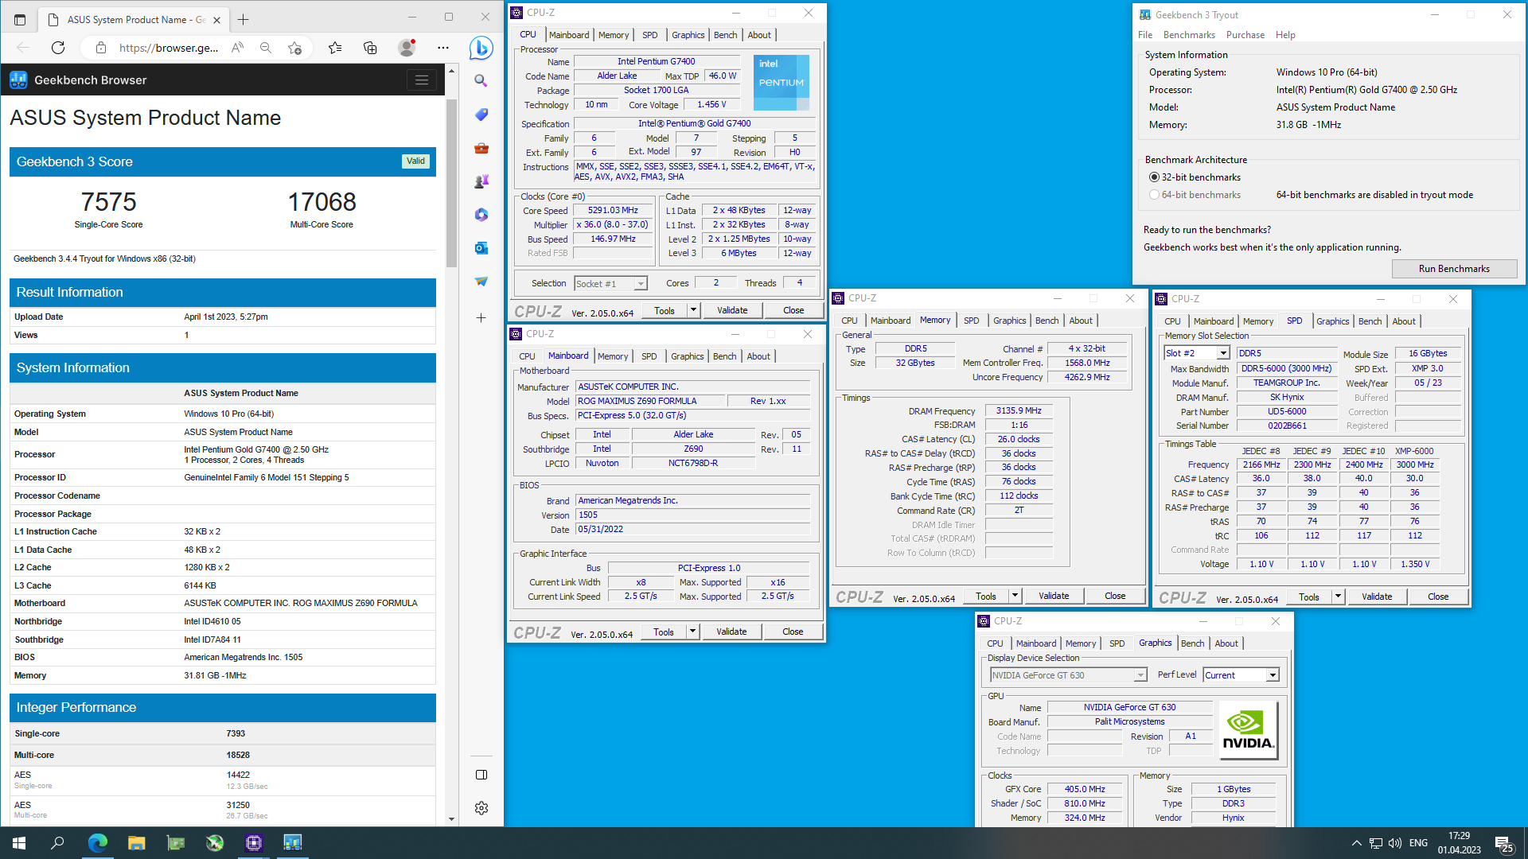Expand the Slot #2 memory slot dropdown

coord(1223,353)
